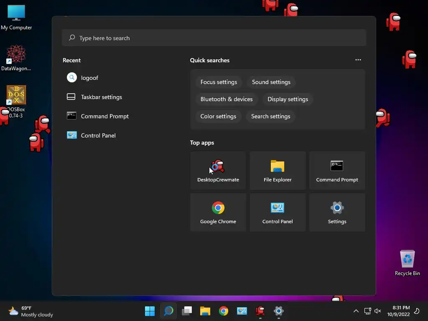This screenshot has height=321, width=428.
Task: Click the muted volume icon in the tray
Action: (x=377, y=311)
